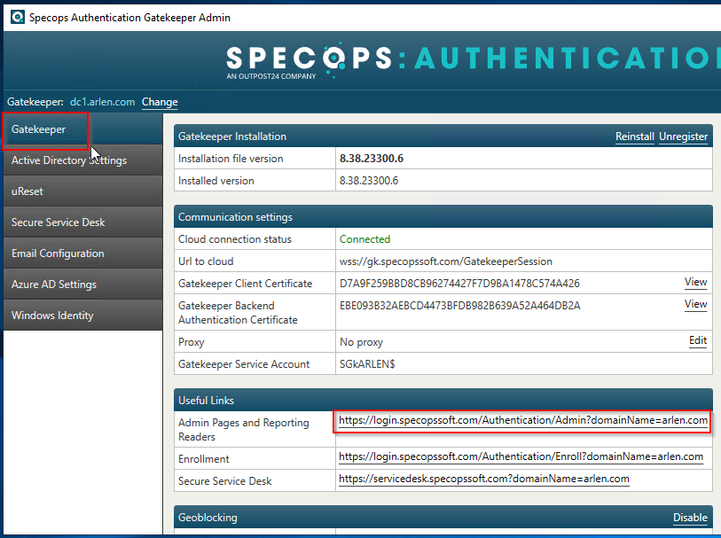Open the Enrollment URL link
This screenshot has height=538, width=721.
pyautogui.click(x=521, y=456)
